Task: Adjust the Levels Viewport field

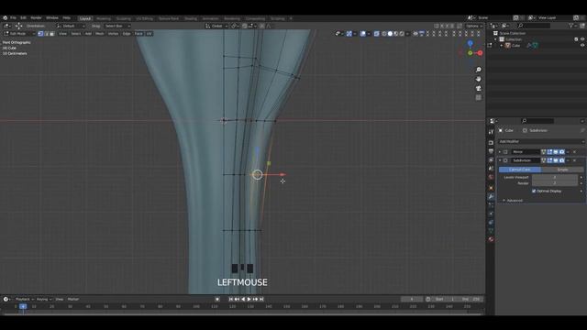Action: pyautogui.click(x=554, y=177)
